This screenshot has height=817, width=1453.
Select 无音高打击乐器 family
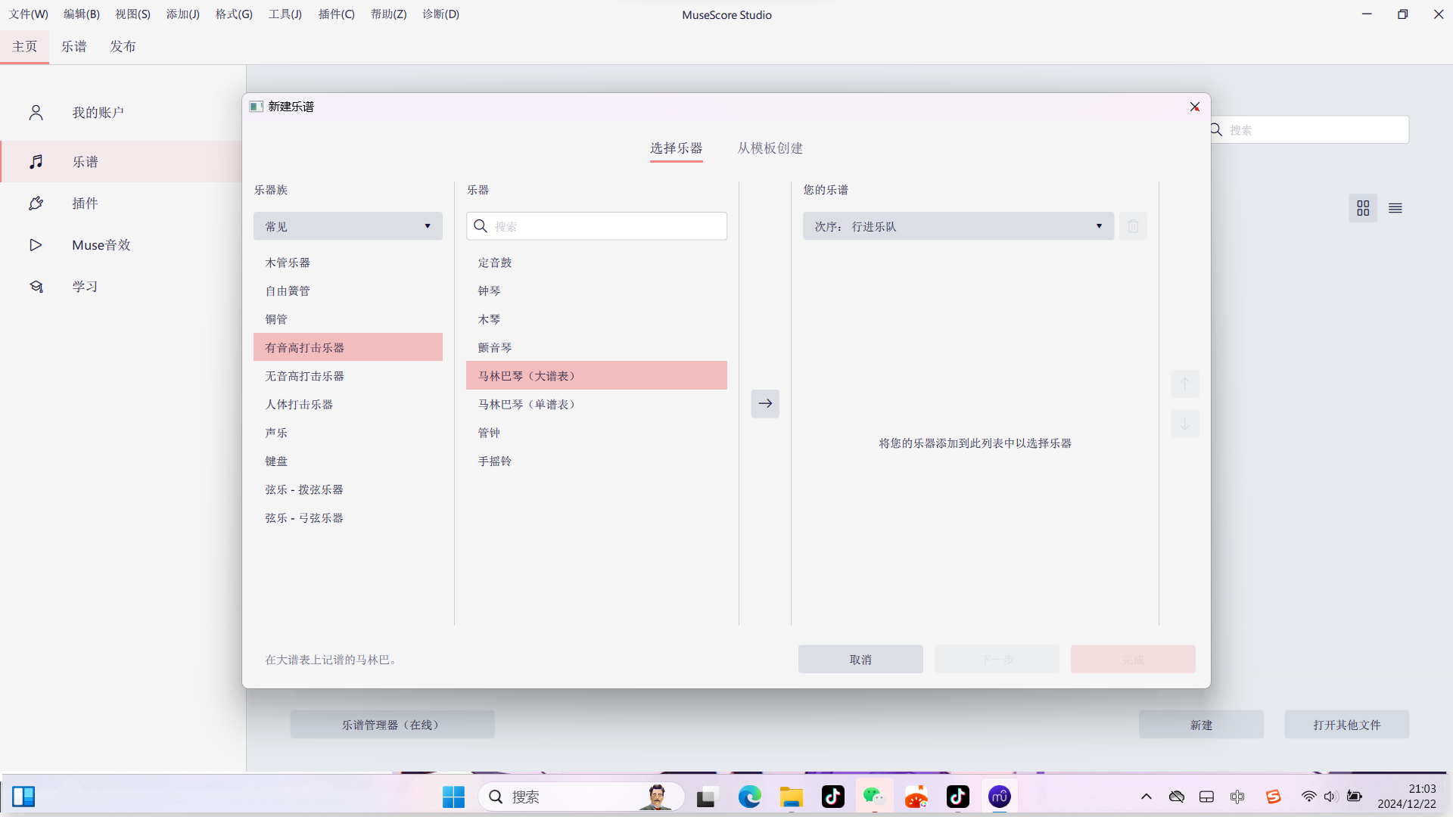348,376
